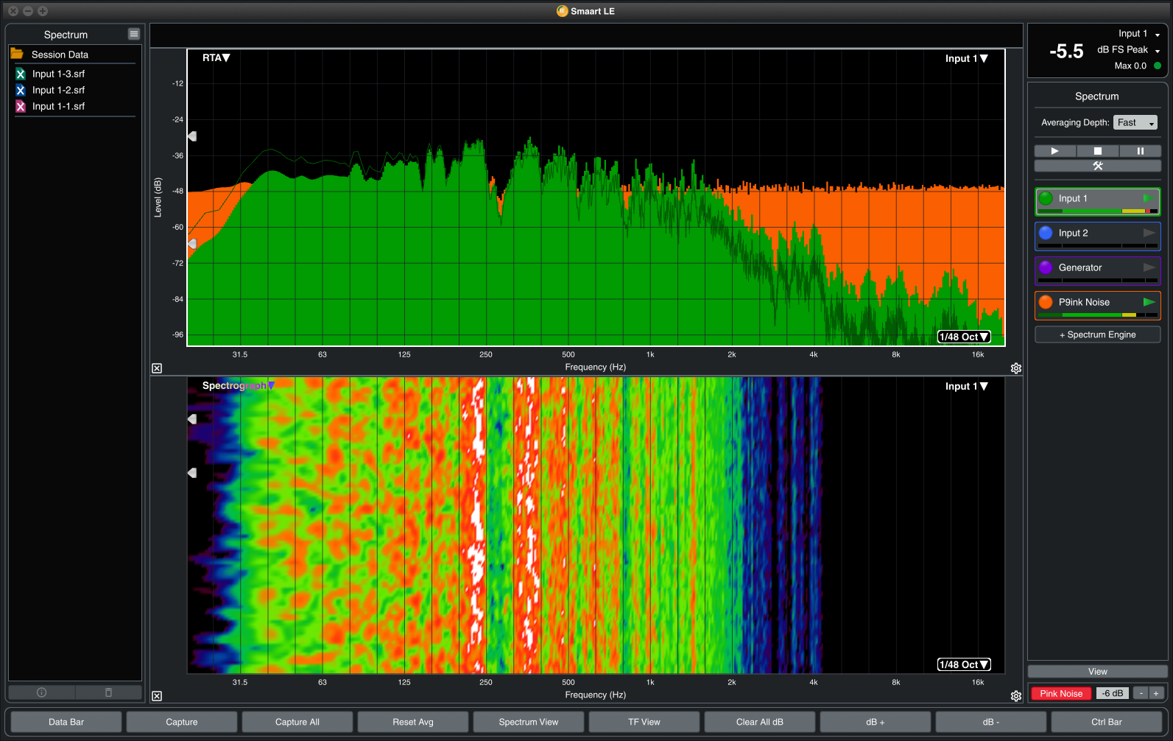The image size is (1173, 741).
Task: Select the Generator spectrum engine
Action: click(x=1097, y=271)
